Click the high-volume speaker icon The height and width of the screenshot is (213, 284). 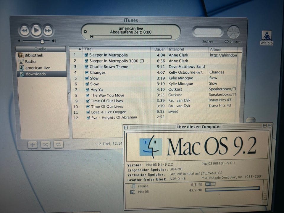tap(54, 41)
